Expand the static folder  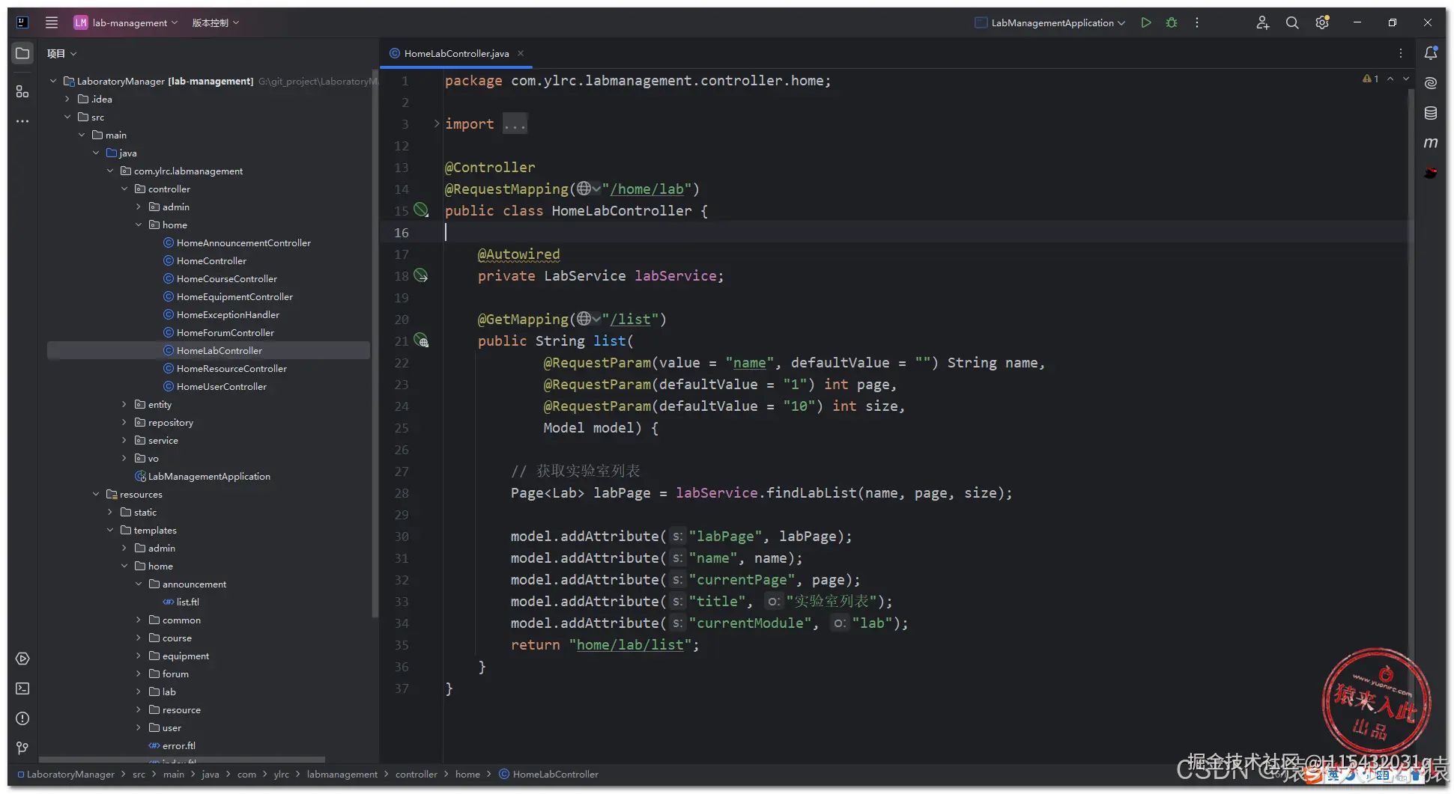click(x=110, y=512)
